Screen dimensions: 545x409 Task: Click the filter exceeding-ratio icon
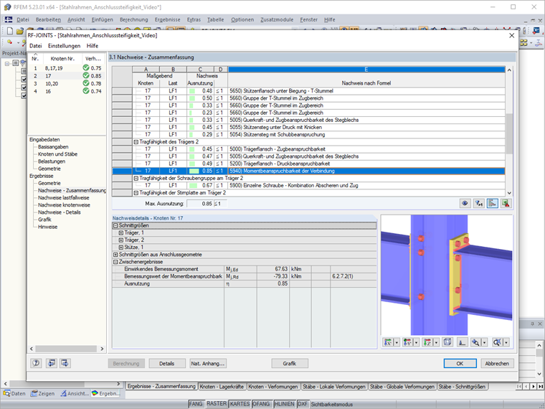[x=478, y=204]
